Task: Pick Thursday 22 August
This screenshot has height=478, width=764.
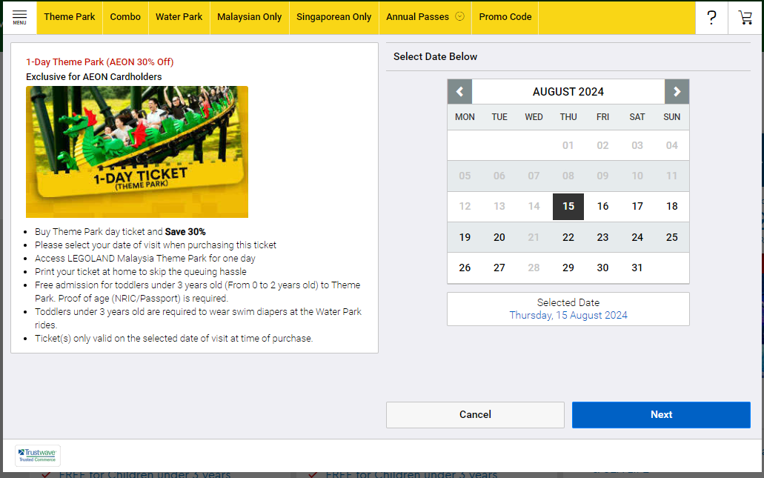Action: pos(568,237)
